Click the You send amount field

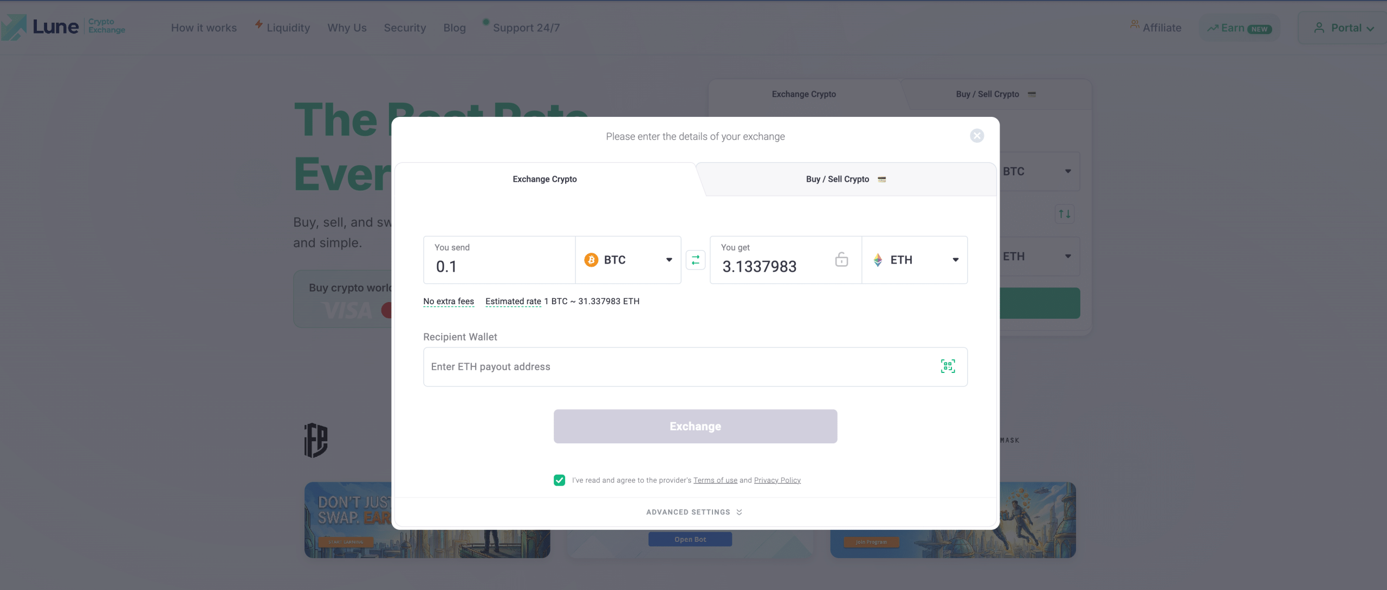click(499, 260)
